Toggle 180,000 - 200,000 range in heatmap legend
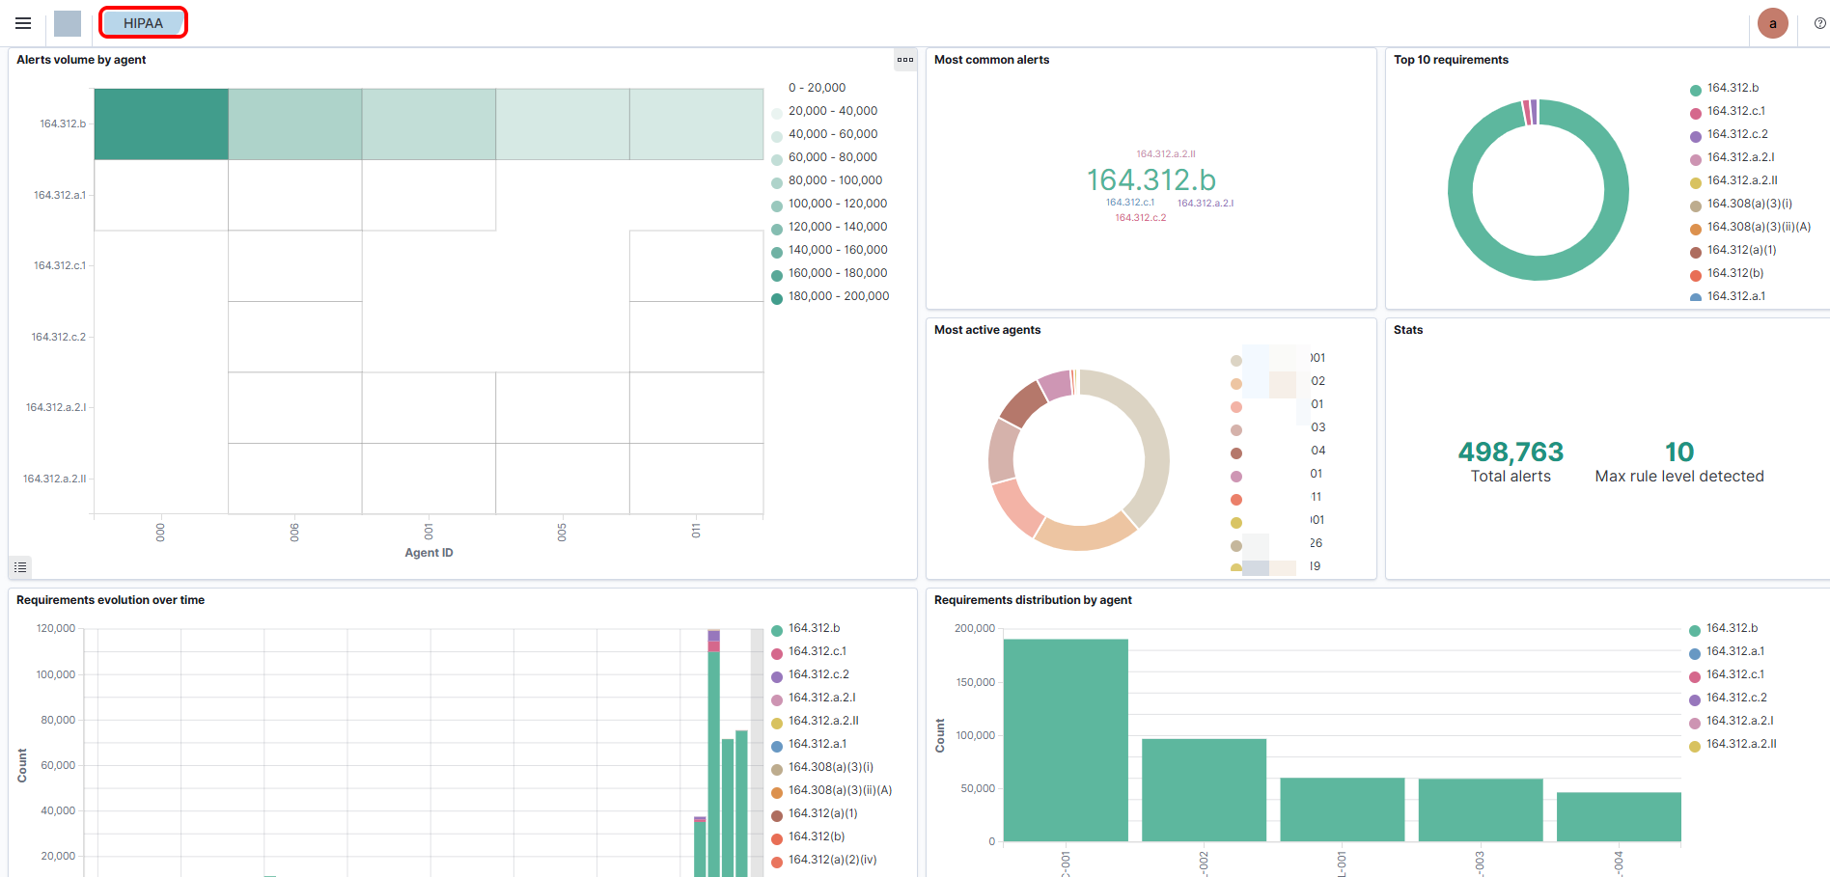The image size is (1830, 877). pos(838,296)
